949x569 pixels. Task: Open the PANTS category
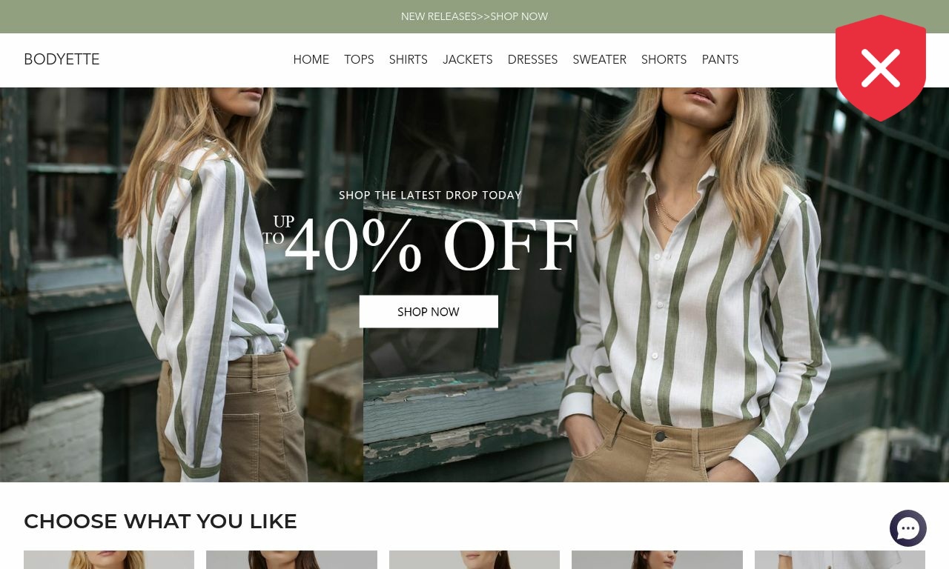pyautogui.click(x=721, y=60)
